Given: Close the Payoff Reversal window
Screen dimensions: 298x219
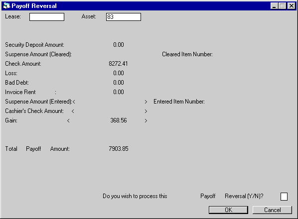Looking at the screenshot, I should [x=291, y=6].
